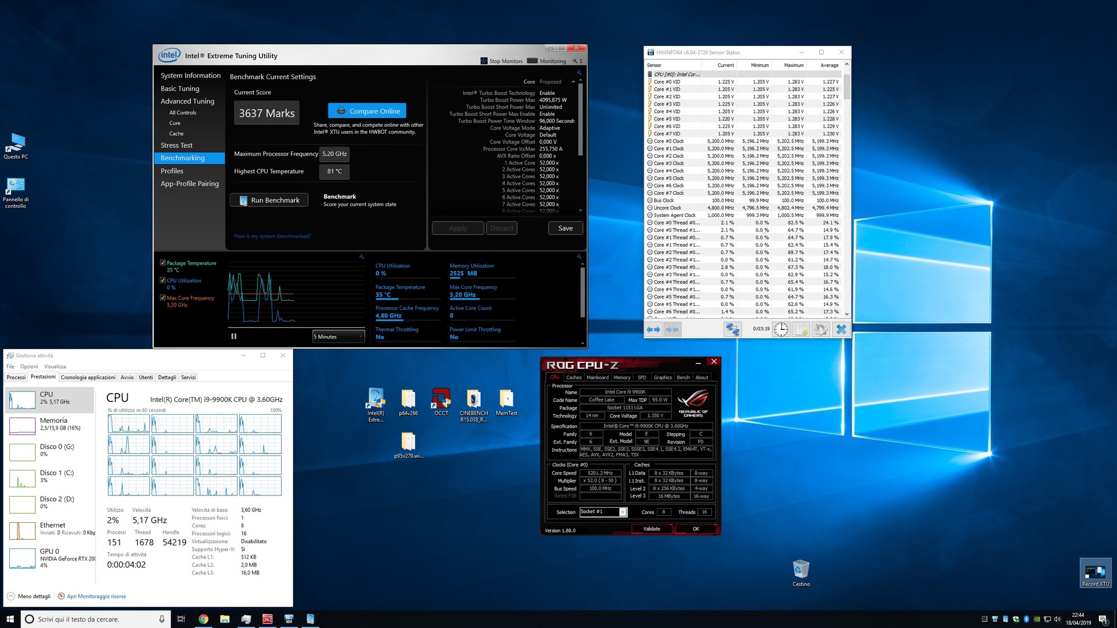Click the wrench icon above Core settings

tap(579, 73)
